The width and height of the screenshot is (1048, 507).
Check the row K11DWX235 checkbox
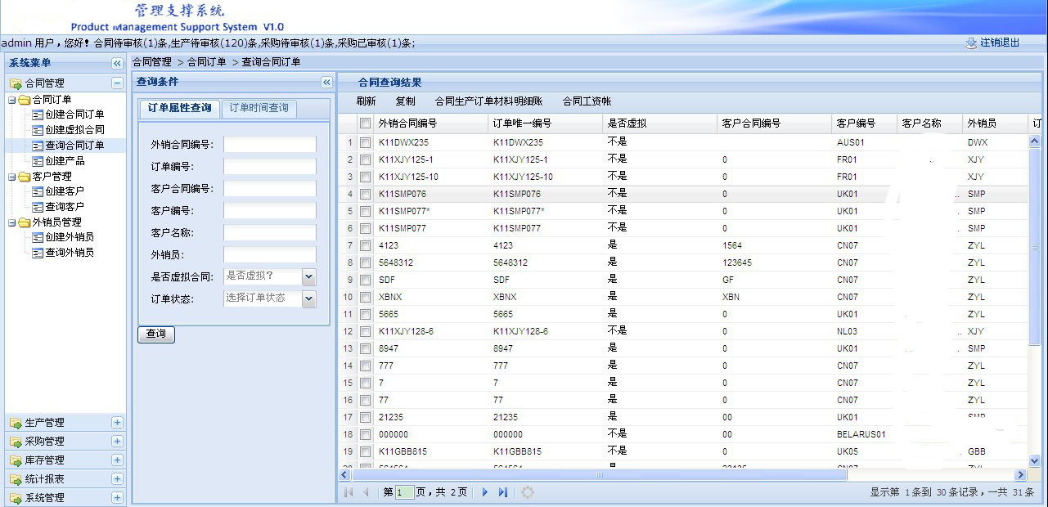(365, 142)
